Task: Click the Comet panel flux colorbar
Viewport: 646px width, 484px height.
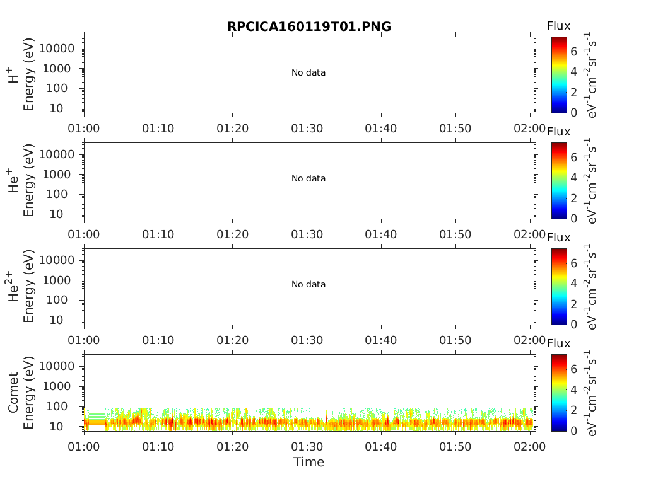Action: coord(559,393)
